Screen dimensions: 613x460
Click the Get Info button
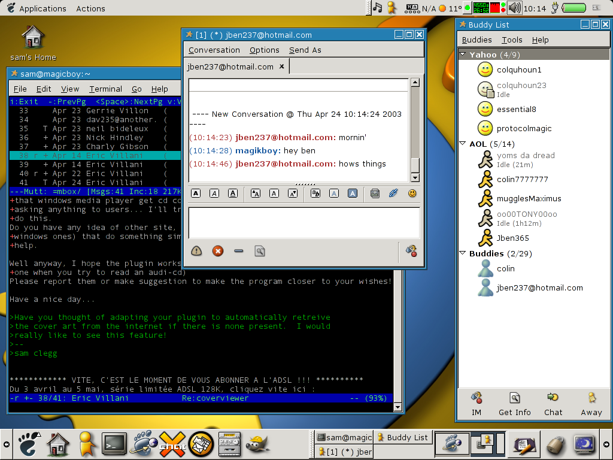click(x=514, y=404)
